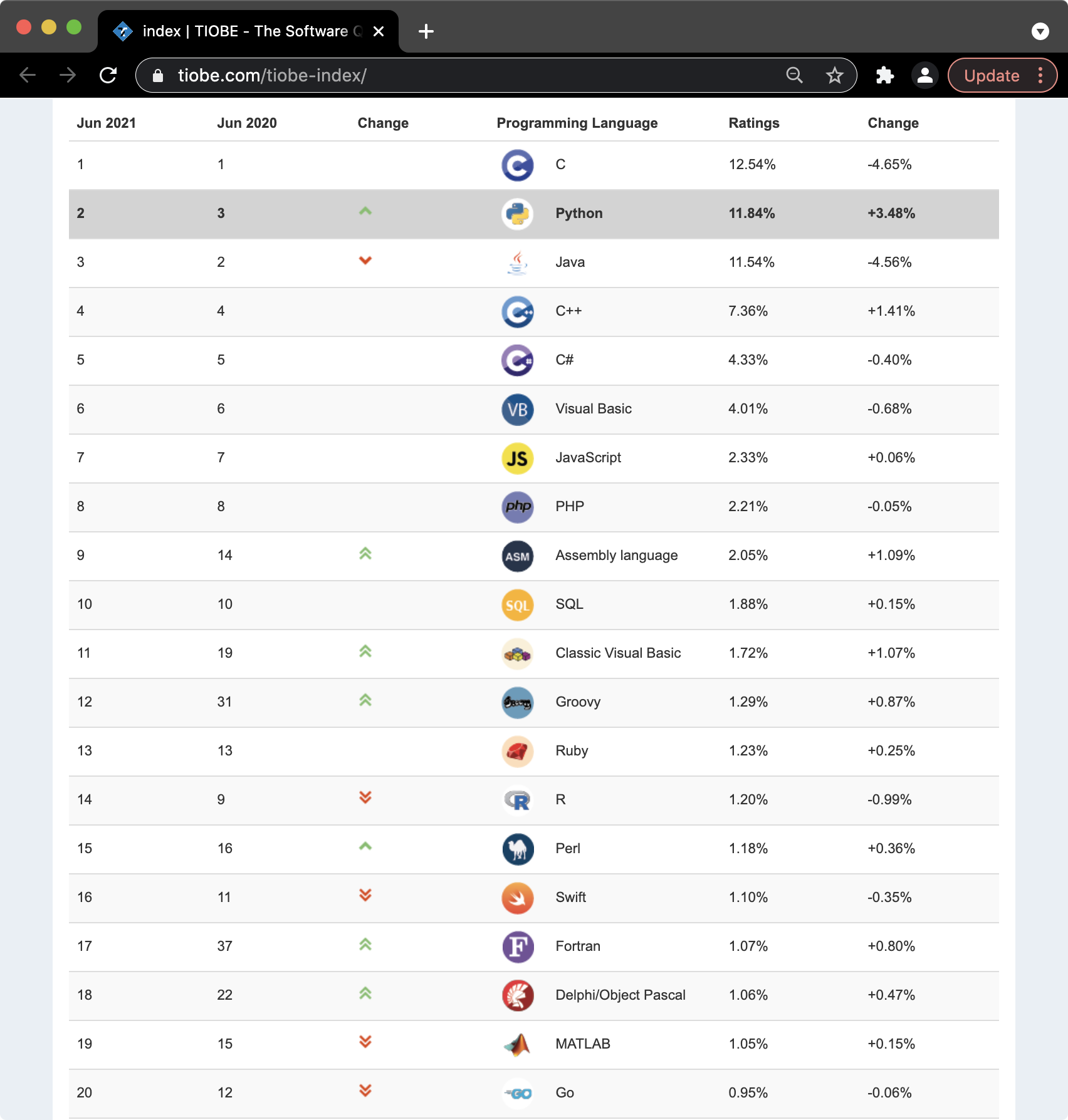This screenshot has width=1068, height=1120.
Task: Click Fortran's Jun 2020 rank 37
Action: pyautogui.click(x=224, y=946)
